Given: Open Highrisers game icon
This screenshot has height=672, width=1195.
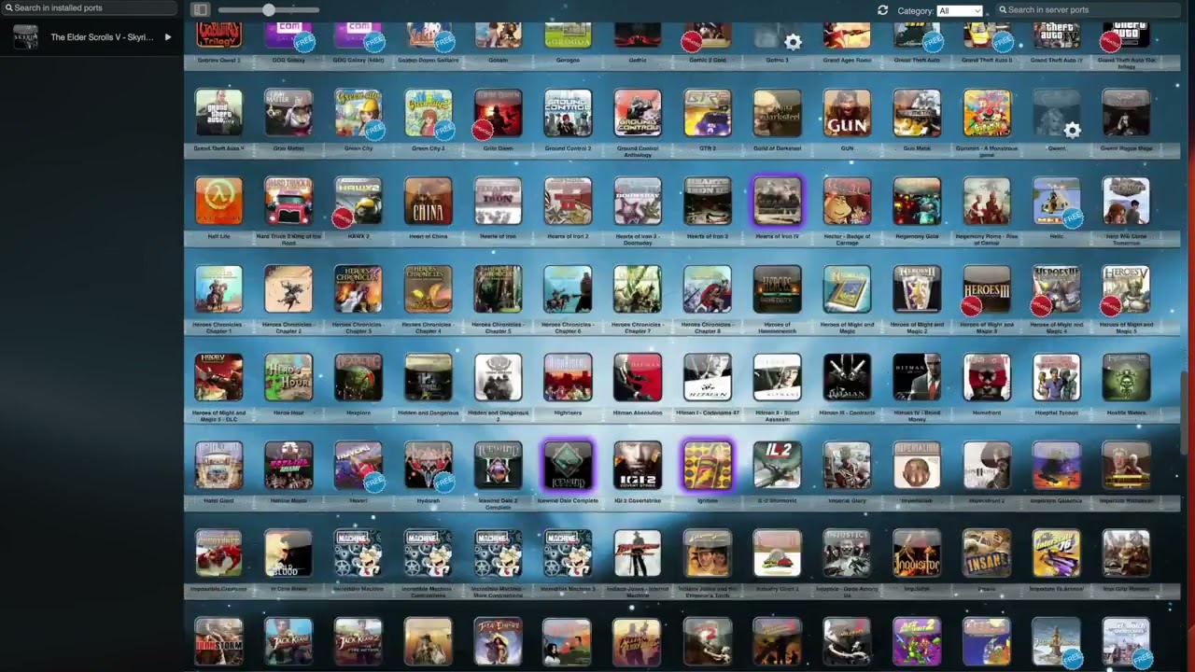Looking at the screenshot, I should coord(568,376).
